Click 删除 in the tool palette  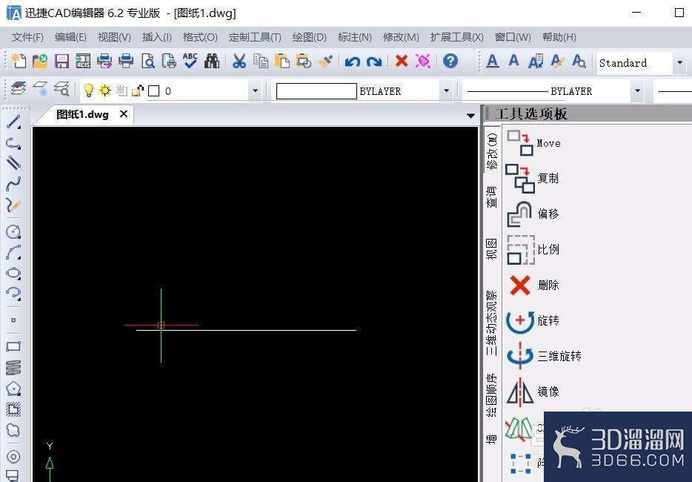tap(533, 285)
